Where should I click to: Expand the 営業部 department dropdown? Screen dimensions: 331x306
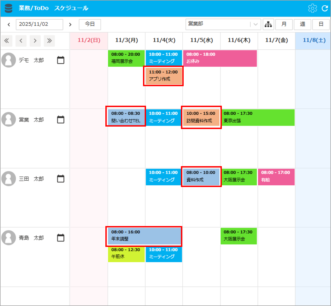(223, 24)
